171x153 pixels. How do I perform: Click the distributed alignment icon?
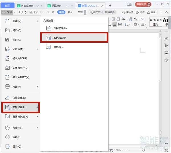pyautogui.click(x=120, y=24)
